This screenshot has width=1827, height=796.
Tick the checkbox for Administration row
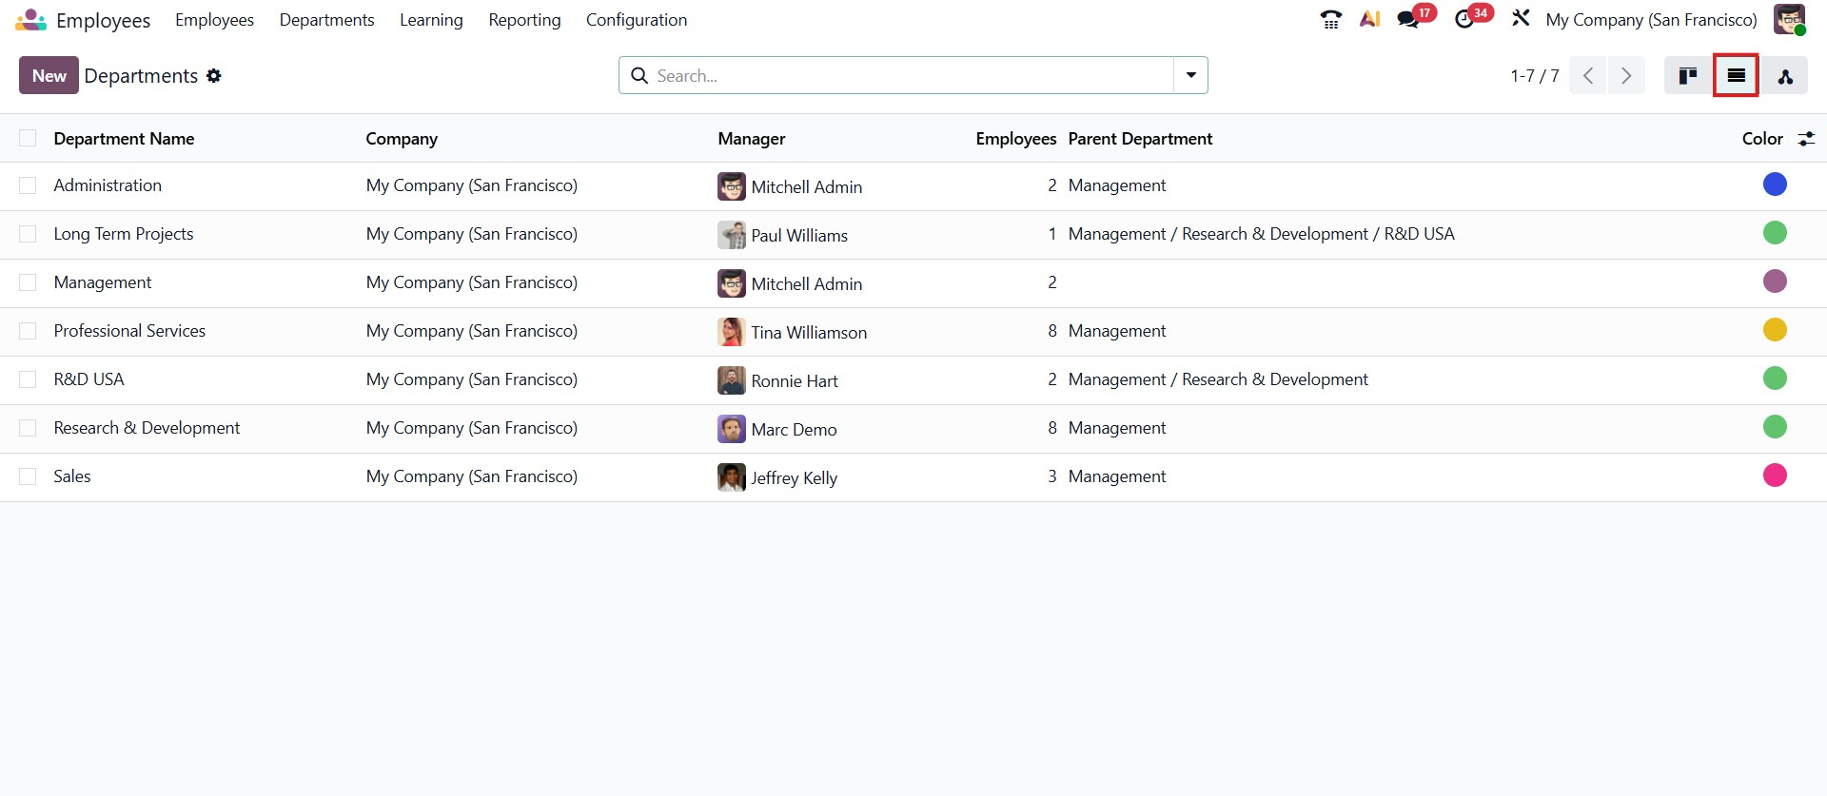(28, 185)
